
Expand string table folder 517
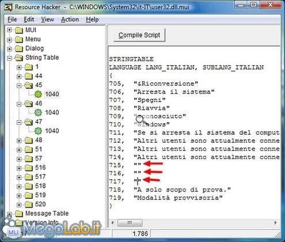[x=19, y=177]
